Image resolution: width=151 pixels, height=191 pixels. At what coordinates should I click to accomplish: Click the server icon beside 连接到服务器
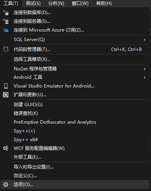[x=6, y=21]
